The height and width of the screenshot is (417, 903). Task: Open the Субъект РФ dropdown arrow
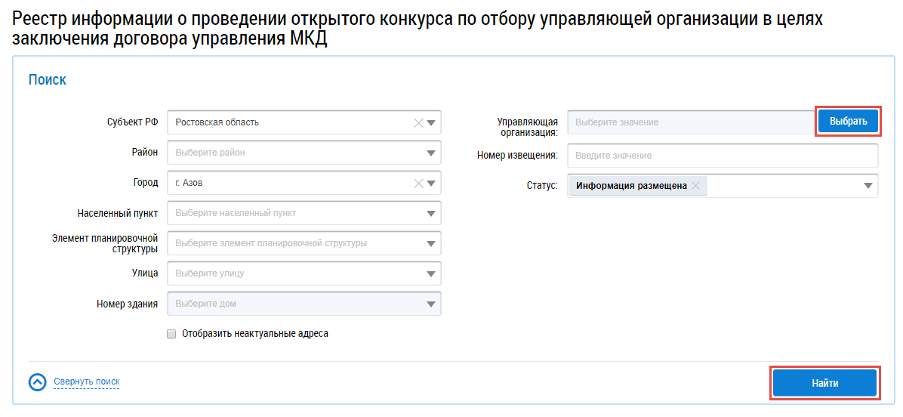[x=431, y=122]
